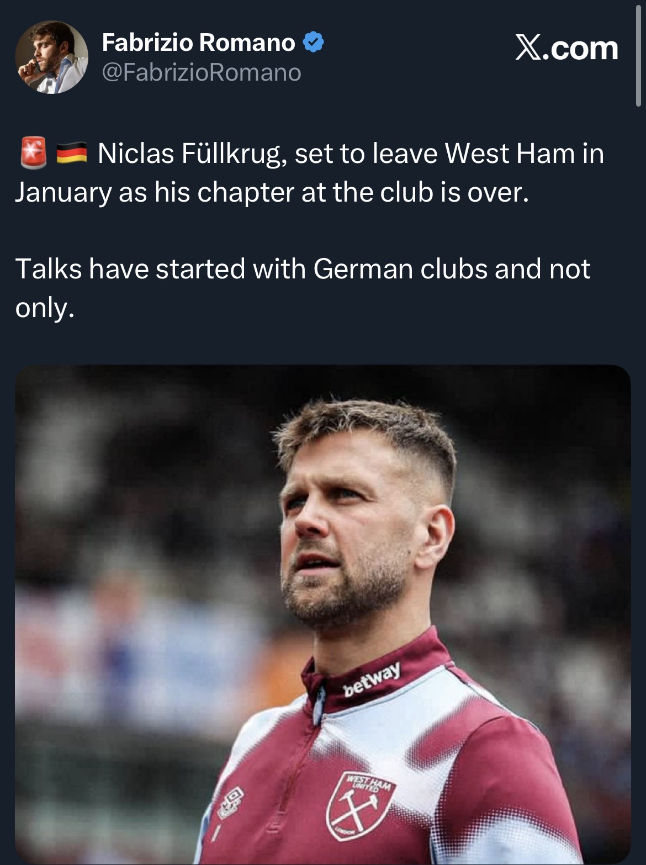
Task: Click the word "January" in the tweet
Action: pos(63,192)
